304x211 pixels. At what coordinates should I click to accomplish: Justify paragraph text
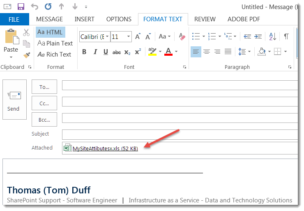[x=228, y=52]
